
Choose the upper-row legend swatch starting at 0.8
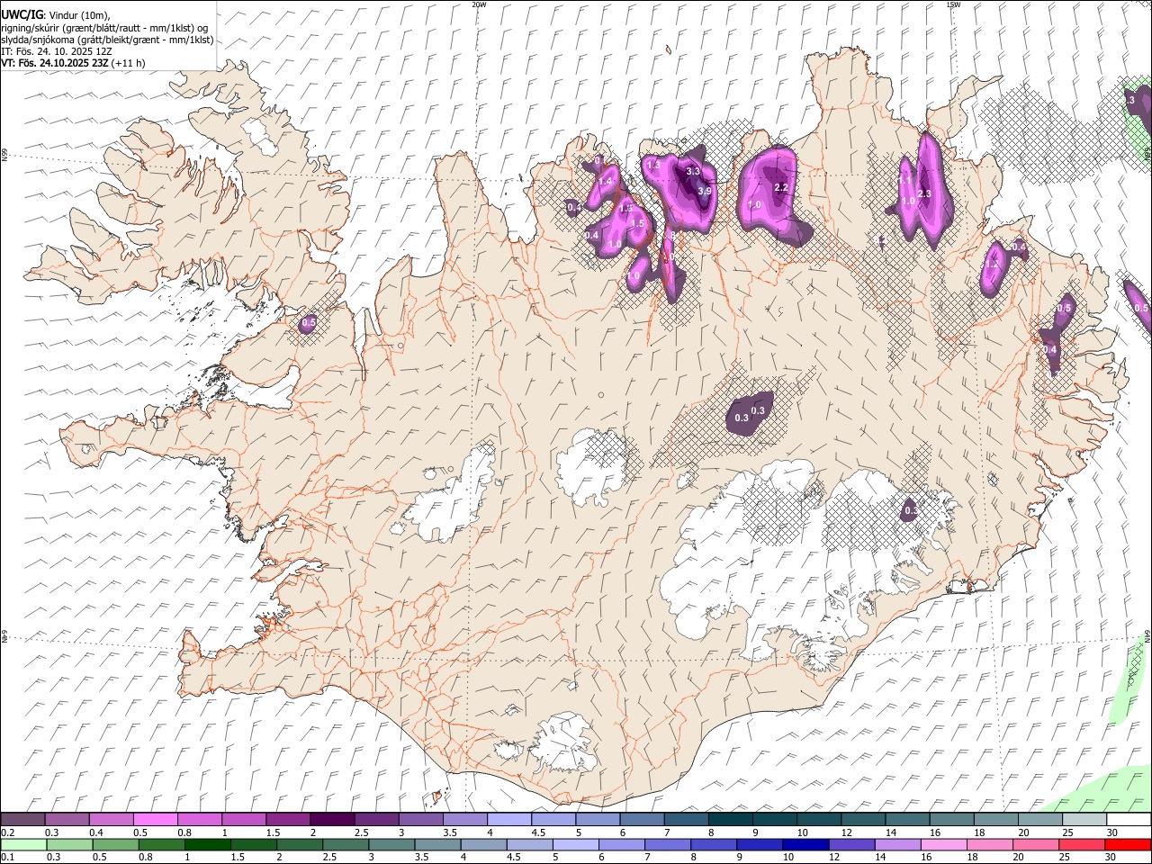tap(199, 820)
